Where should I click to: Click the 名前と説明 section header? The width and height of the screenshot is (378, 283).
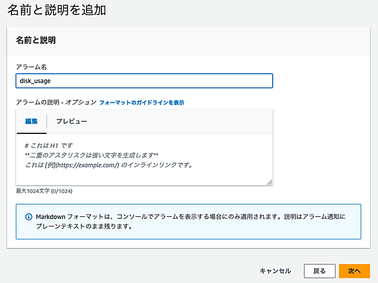point(35,40)
